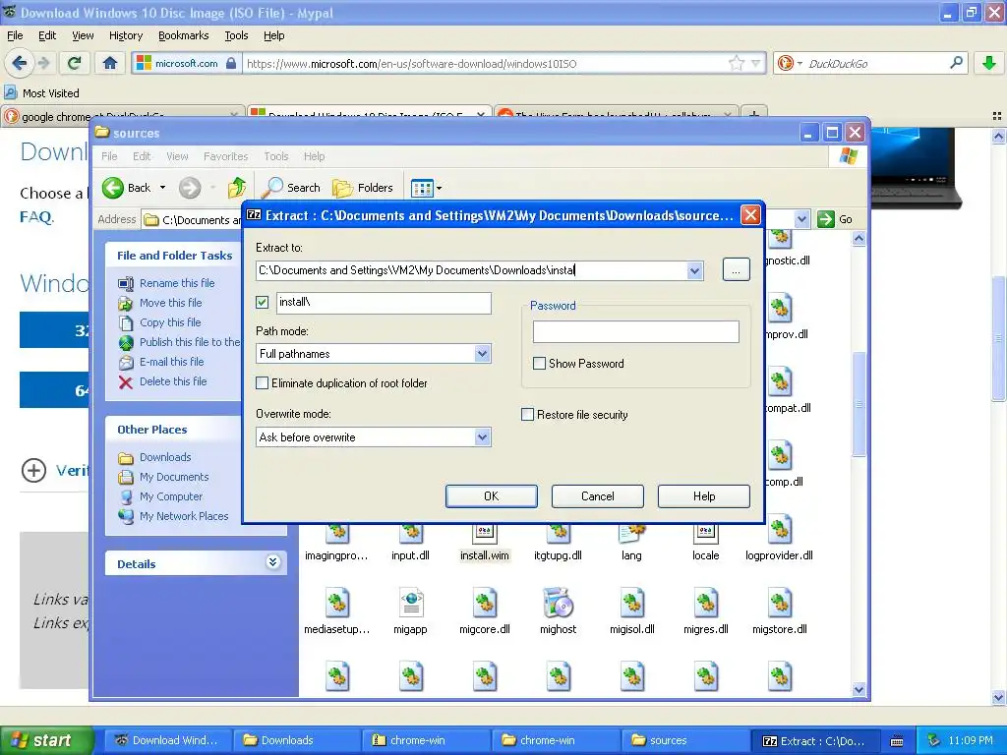
Task: Click Copy this file task link
Action: [x=170, y=322]
